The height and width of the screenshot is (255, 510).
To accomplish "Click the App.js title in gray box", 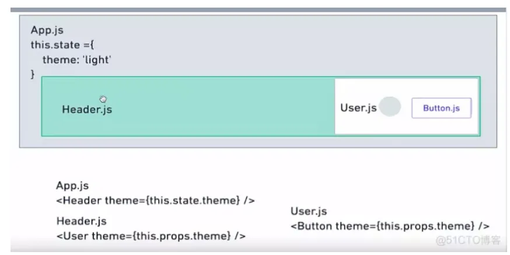I will 47,30.
